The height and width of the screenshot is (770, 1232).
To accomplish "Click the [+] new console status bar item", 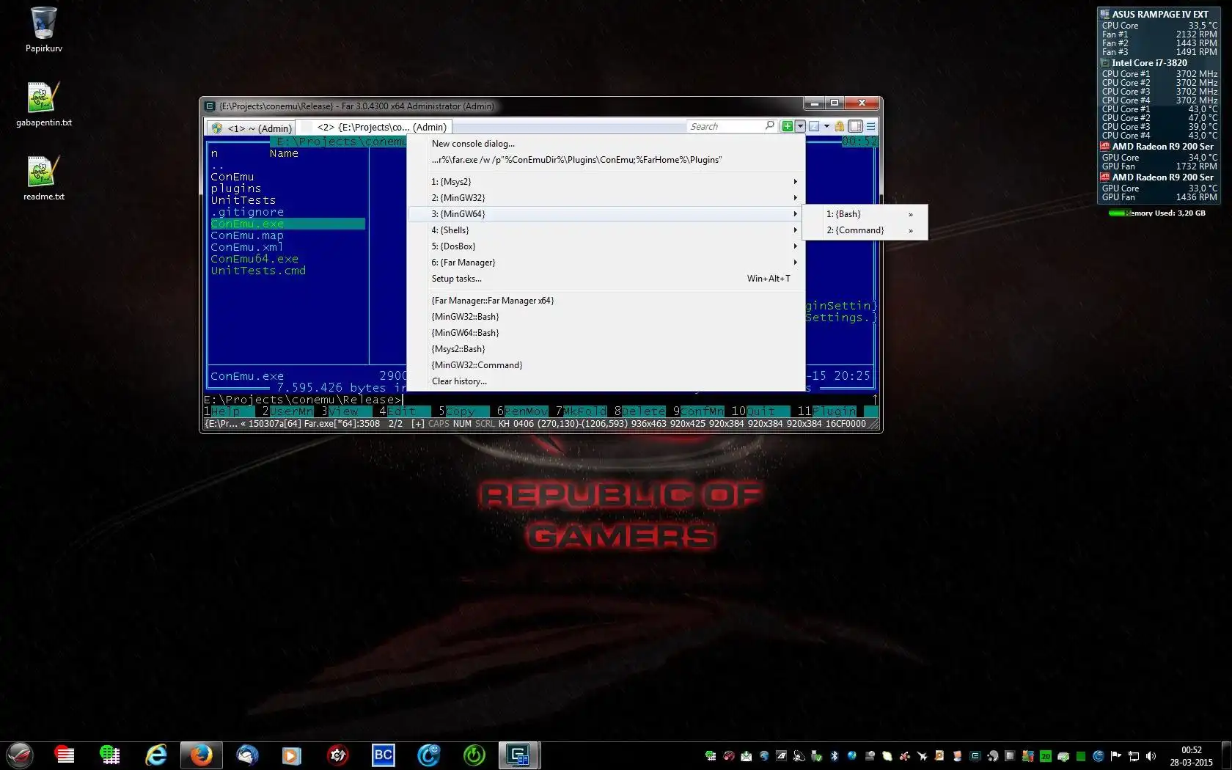I will point(417,424).
